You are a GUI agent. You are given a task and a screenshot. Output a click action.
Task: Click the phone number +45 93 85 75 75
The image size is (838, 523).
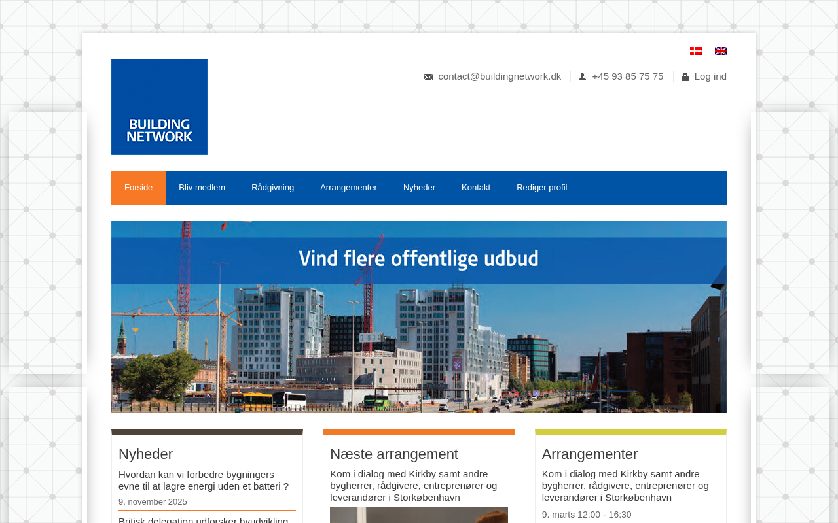pyautogui.click(x=627, y=76)
